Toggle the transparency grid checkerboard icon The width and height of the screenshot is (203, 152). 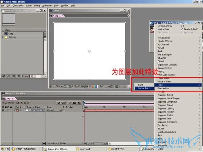[x=116, y=86]
